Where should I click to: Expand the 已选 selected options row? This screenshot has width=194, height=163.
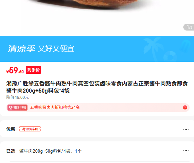97,151
